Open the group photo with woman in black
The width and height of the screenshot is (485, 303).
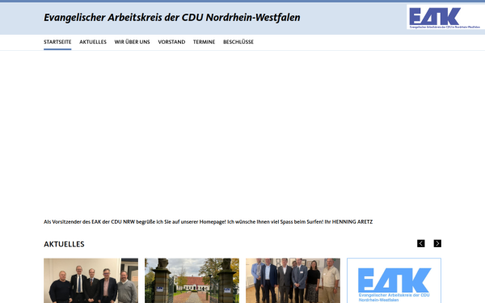pos(293,280)
